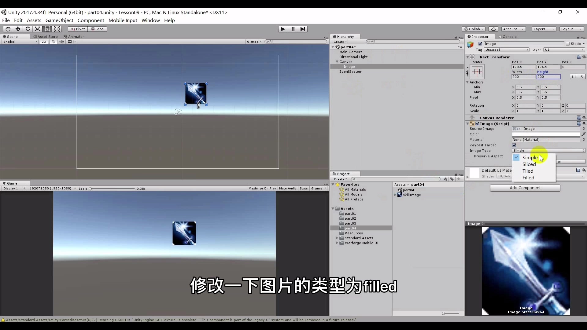The width and height of the screenshot is (587, 330).
Task: Select the Rect Transform tool
Action: click(x=47, y=29)
